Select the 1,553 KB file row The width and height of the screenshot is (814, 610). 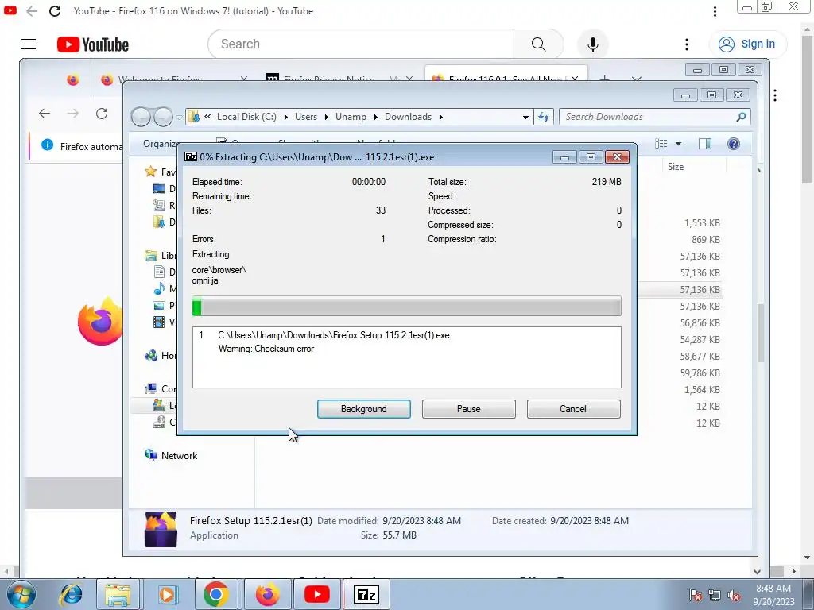[x=702, y=223]
